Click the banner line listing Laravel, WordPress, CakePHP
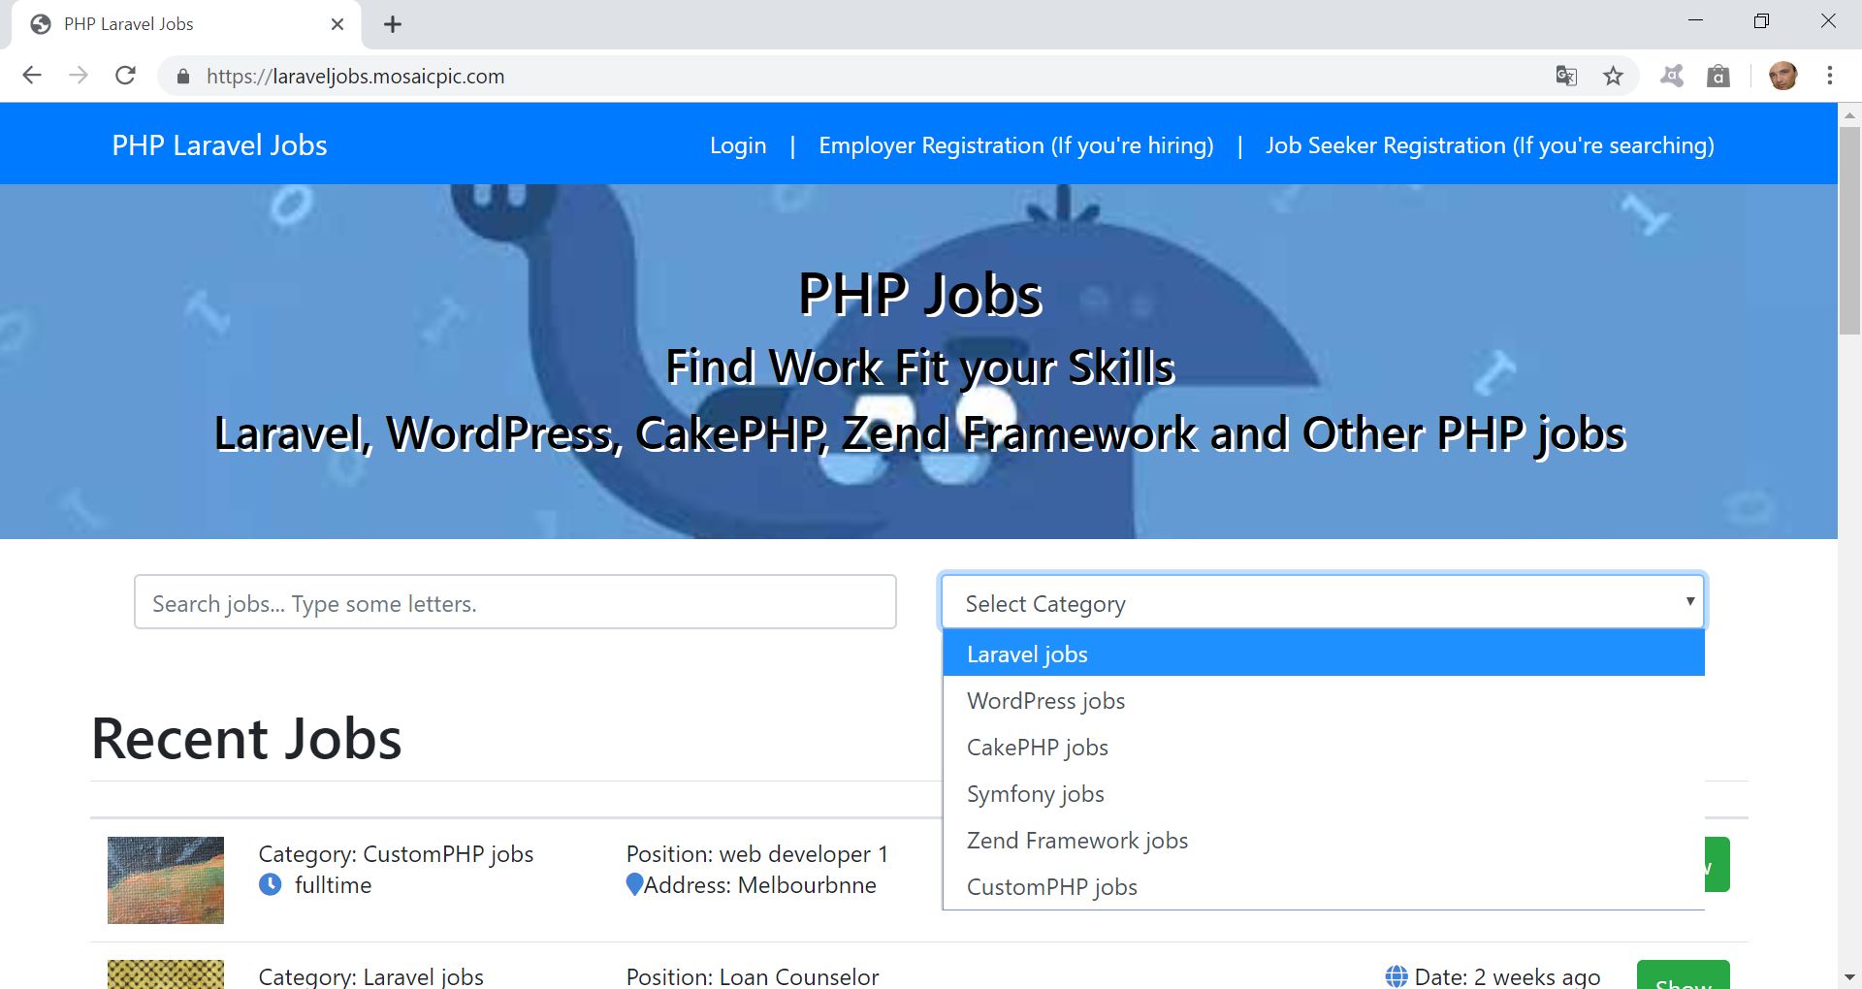The image size is (1862, 989). coord(919,433)
